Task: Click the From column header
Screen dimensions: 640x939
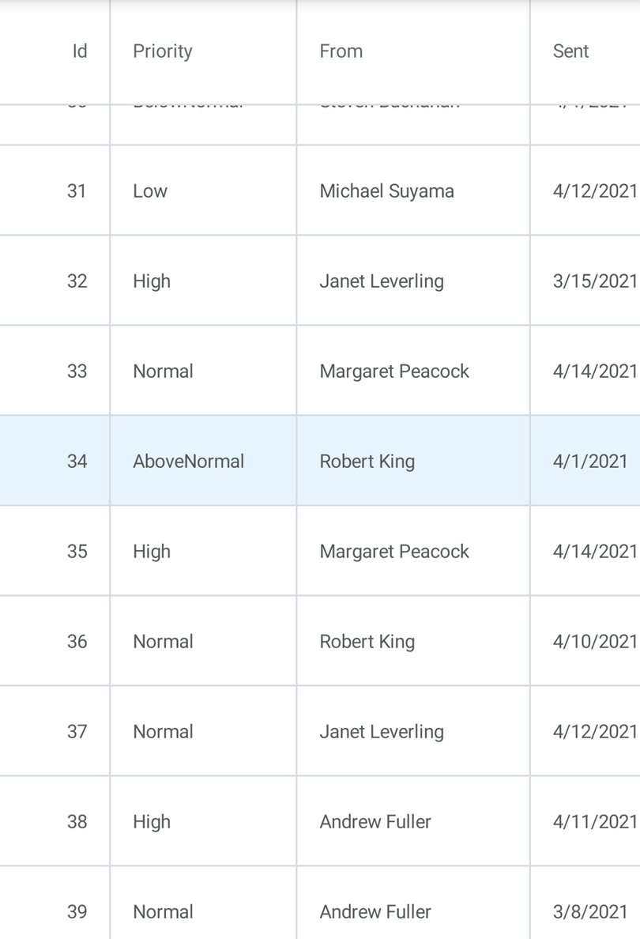Action: click(x=341, y=51)
